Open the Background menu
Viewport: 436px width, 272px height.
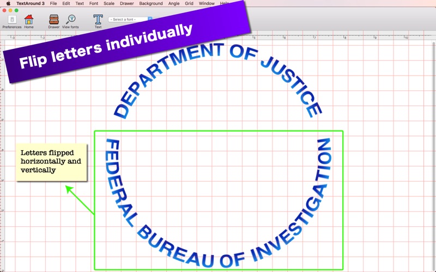pos(151,3)
